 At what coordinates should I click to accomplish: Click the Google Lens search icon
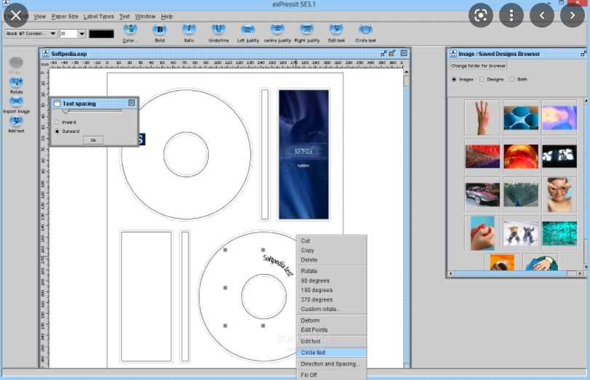point(480,15)
